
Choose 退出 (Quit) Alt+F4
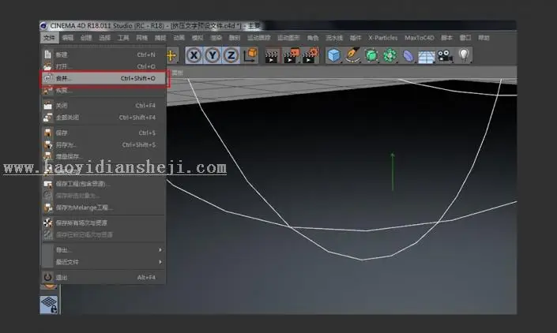(x=103, y=277)
